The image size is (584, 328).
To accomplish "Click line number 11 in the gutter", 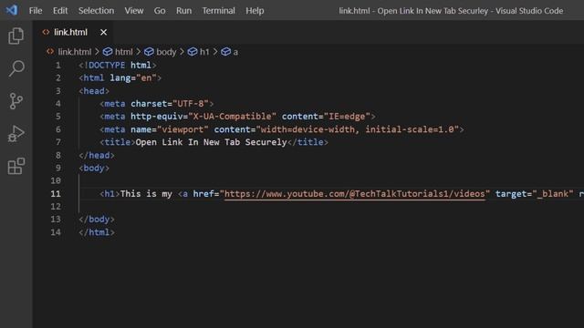I will click(56, 194).
